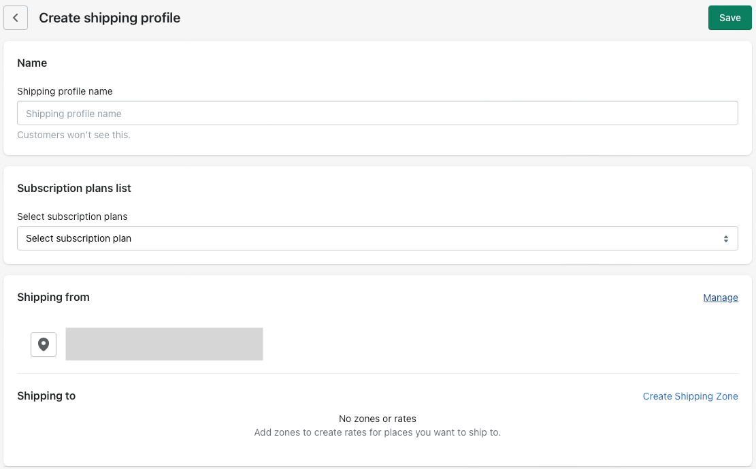This screenshot has height=469, width=756.
Task: Click the 'Name' section heading
Action: (x=32, y=63)
